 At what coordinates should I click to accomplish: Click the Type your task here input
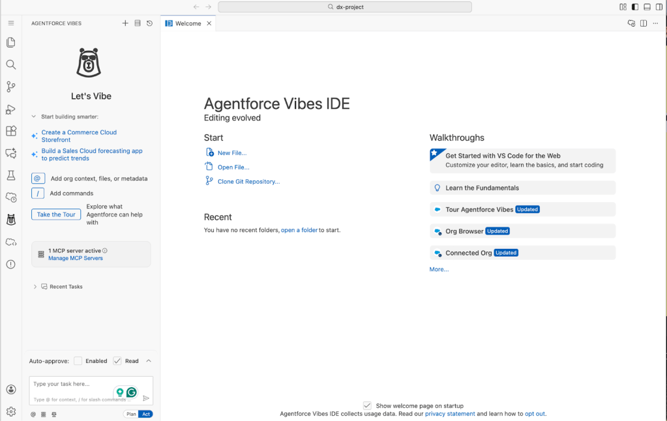pos(72,384)
